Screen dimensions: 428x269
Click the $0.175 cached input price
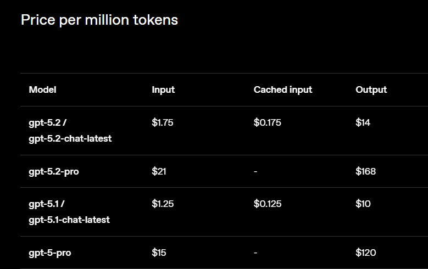point(267,122)
